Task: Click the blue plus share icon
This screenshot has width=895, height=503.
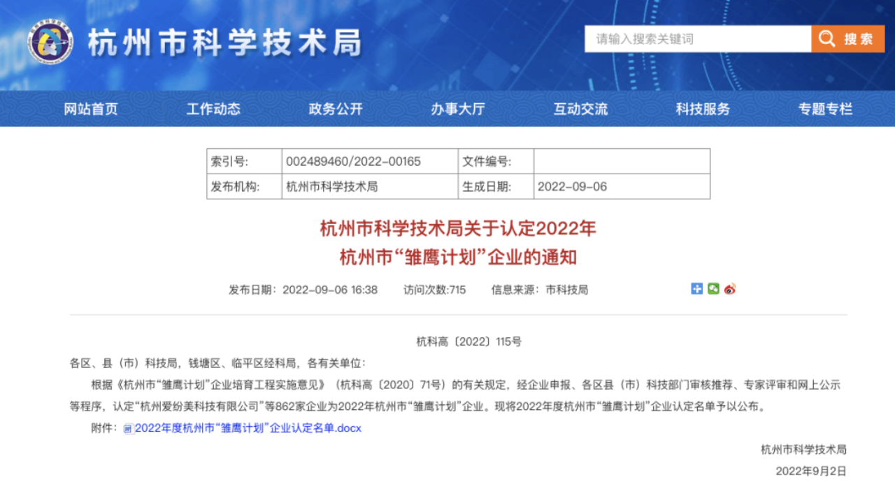Action: 696,289
